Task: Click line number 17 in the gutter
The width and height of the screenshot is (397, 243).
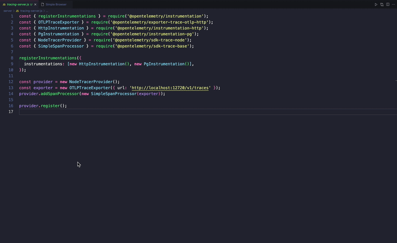Action: click(x=11, y=112)
